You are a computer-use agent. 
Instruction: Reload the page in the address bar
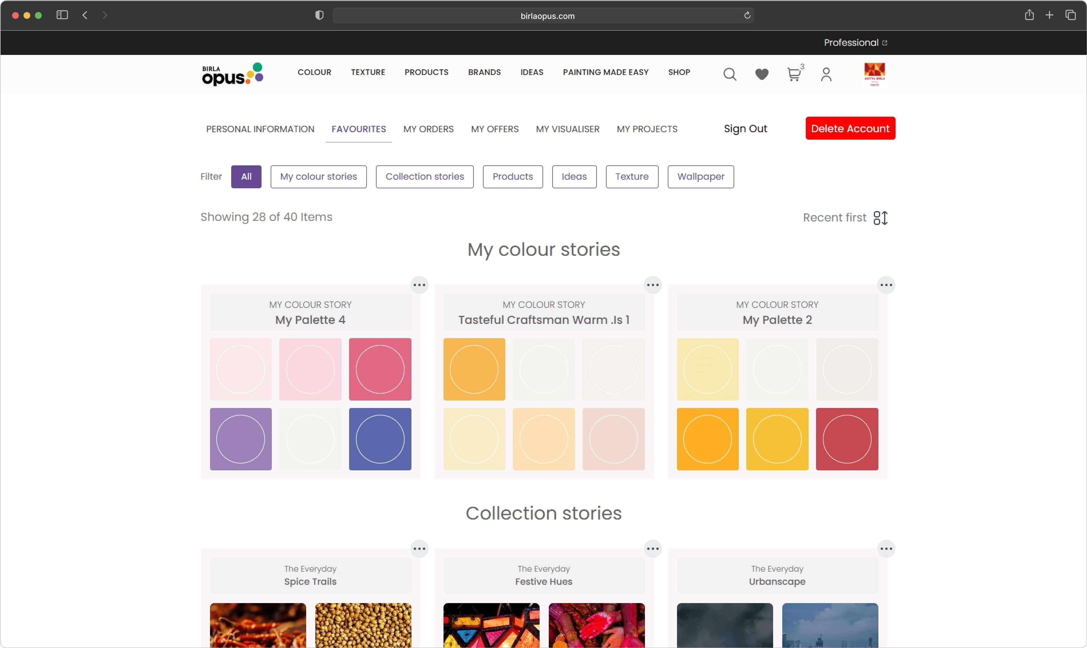click(747, 16)
